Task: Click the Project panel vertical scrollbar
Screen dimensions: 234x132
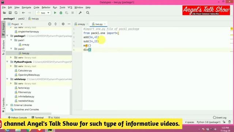Action: [71, 102]
